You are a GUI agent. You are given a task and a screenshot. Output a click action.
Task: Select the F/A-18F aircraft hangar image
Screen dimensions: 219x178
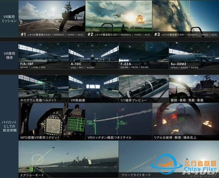click(43, 56)
